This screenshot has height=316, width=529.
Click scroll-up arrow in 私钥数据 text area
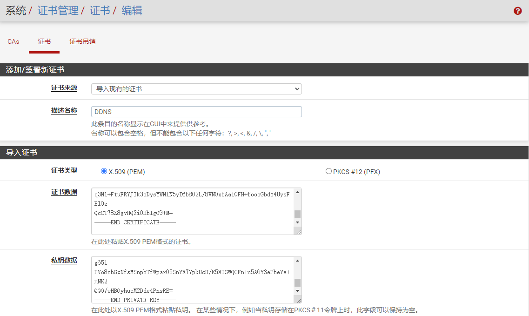(x=298, y=260)
